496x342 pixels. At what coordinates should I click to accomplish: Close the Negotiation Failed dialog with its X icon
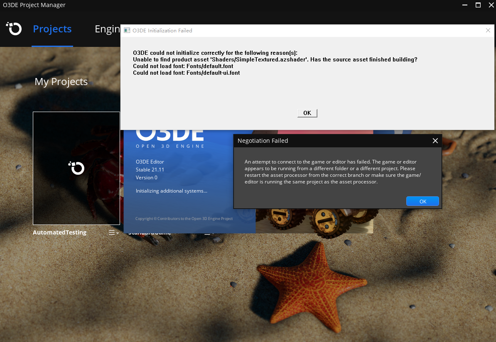click(x=435, y=141)
